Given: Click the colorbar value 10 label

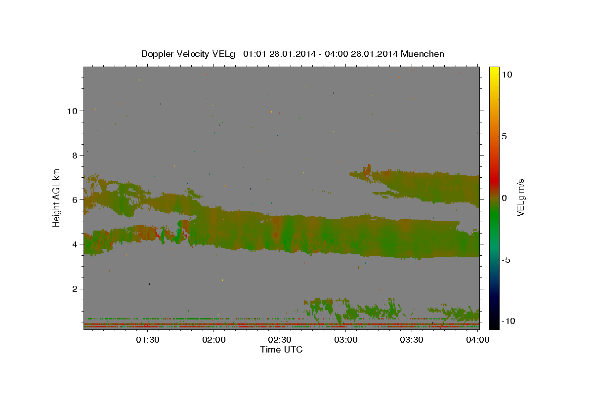Looking at the screenshot, I should click(507, 74).
